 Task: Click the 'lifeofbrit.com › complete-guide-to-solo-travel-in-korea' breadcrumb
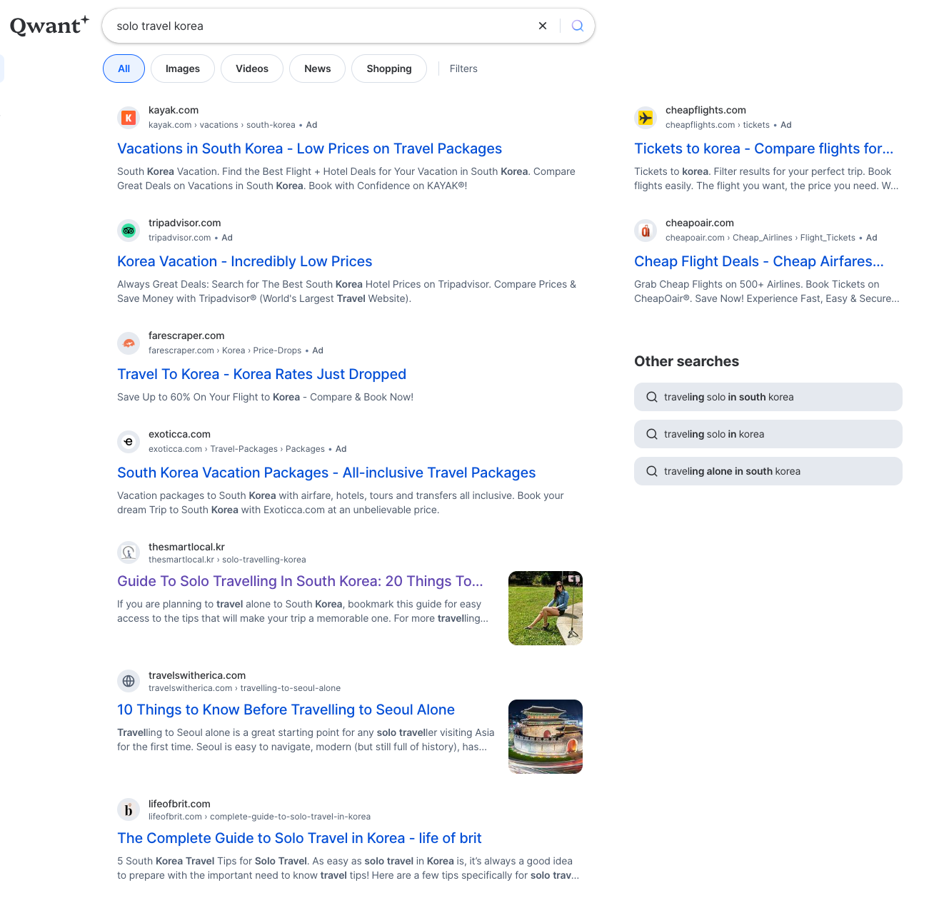[259, 817]
